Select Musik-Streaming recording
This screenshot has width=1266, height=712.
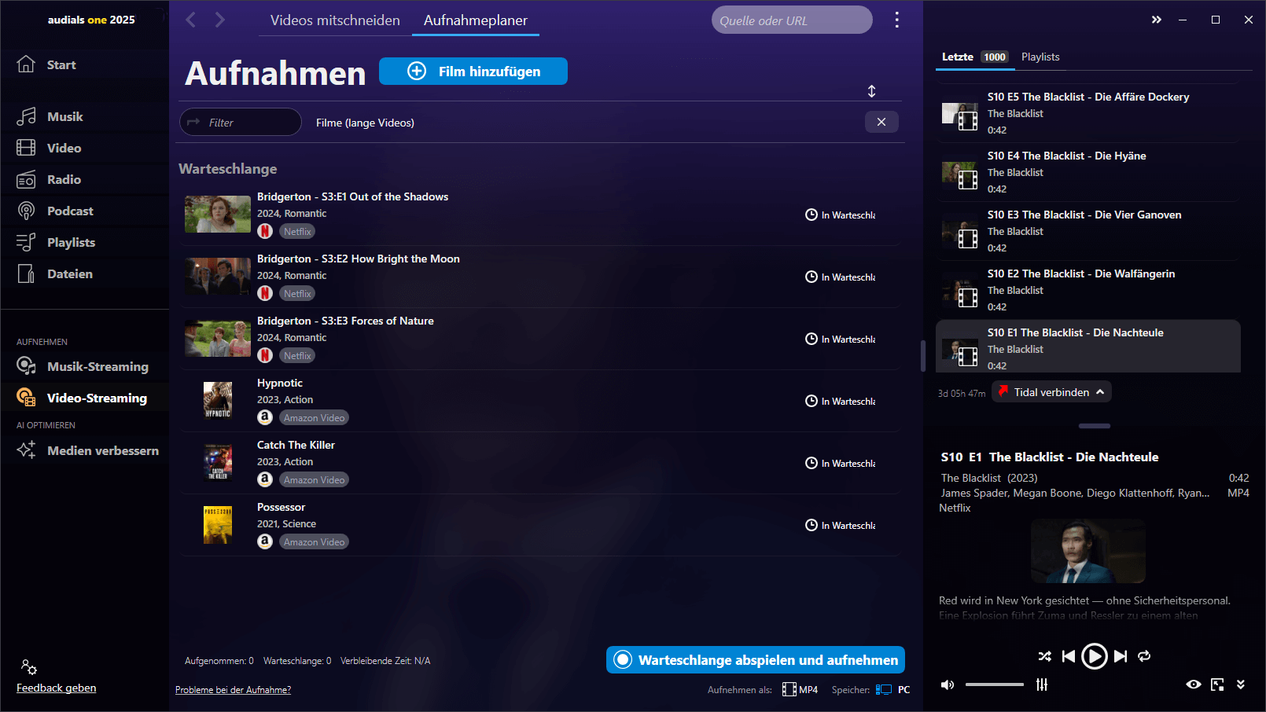[x=83, y=366]
